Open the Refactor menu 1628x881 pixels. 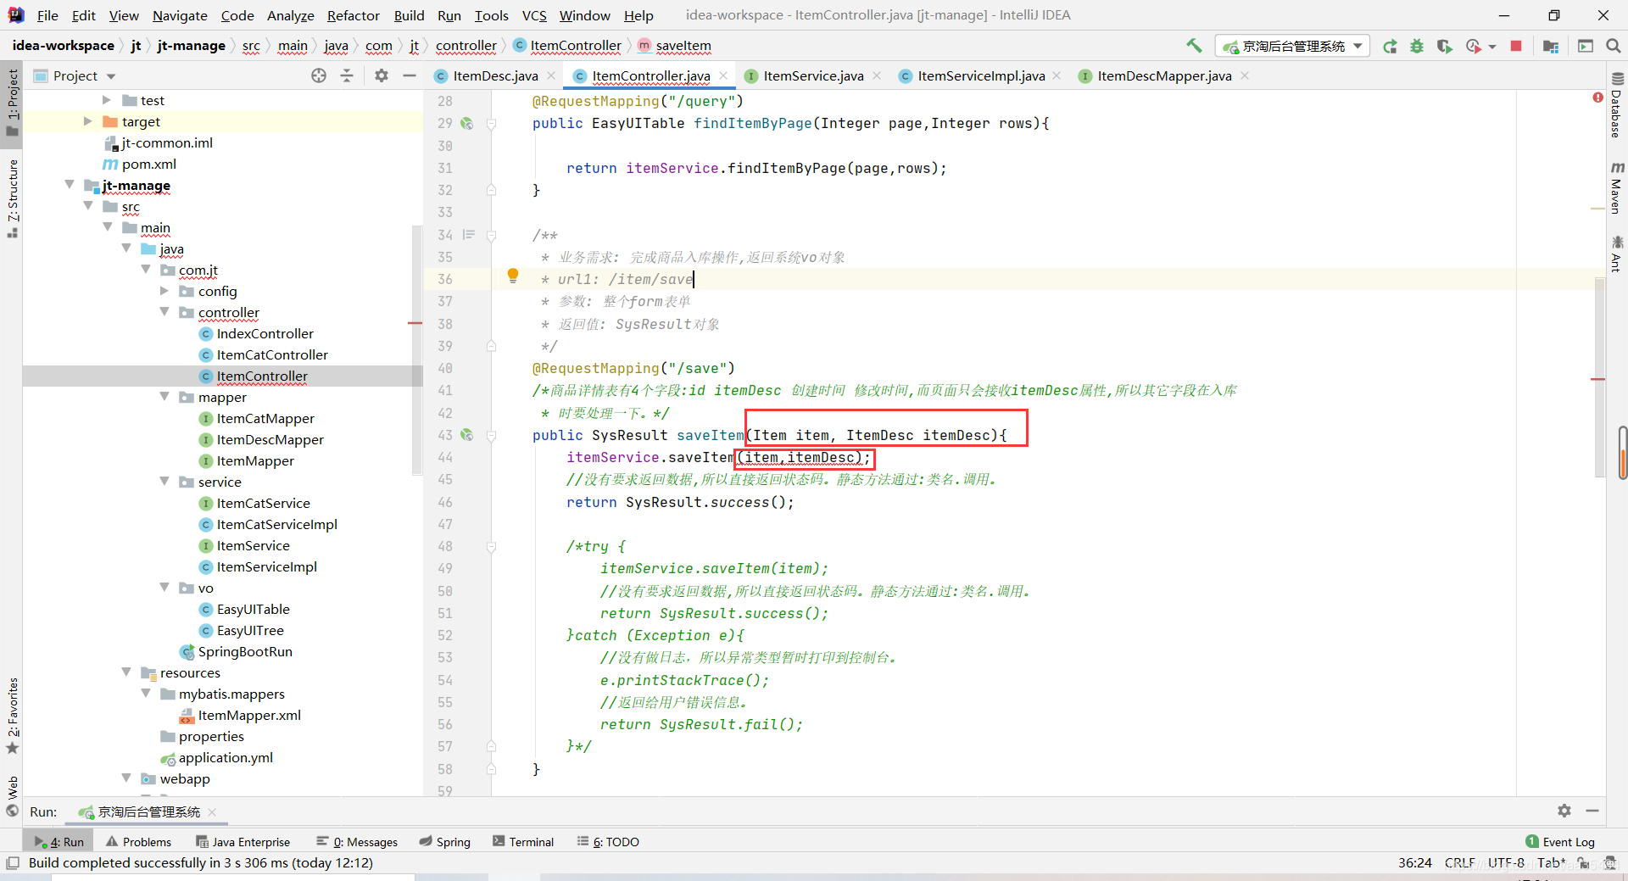[353, 15]
